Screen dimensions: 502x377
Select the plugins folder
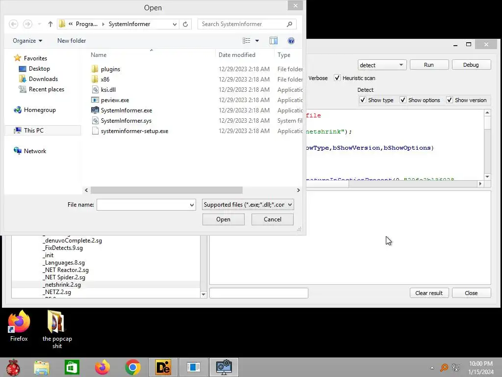tap(110, 69)
